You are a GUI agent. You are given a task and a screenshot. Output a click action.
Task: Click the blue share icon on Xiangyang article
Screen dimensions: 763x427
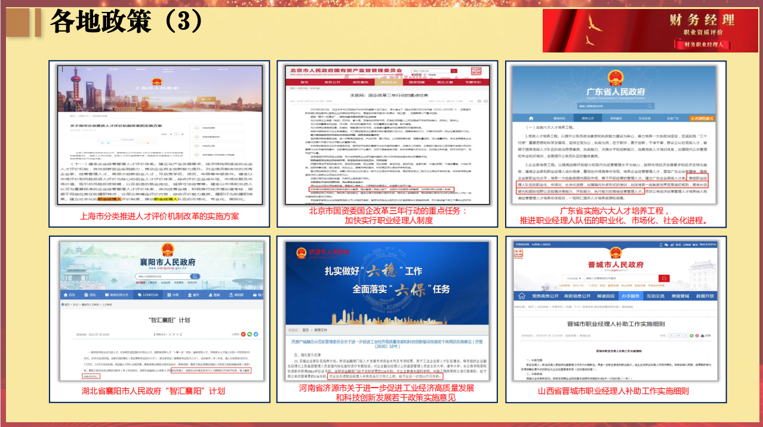(256, 334)
